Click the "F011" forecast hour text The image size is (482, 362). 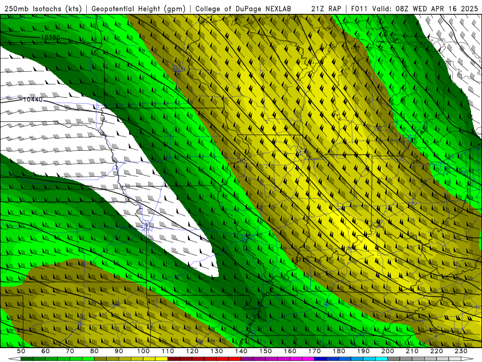click(x=359, y=8)
